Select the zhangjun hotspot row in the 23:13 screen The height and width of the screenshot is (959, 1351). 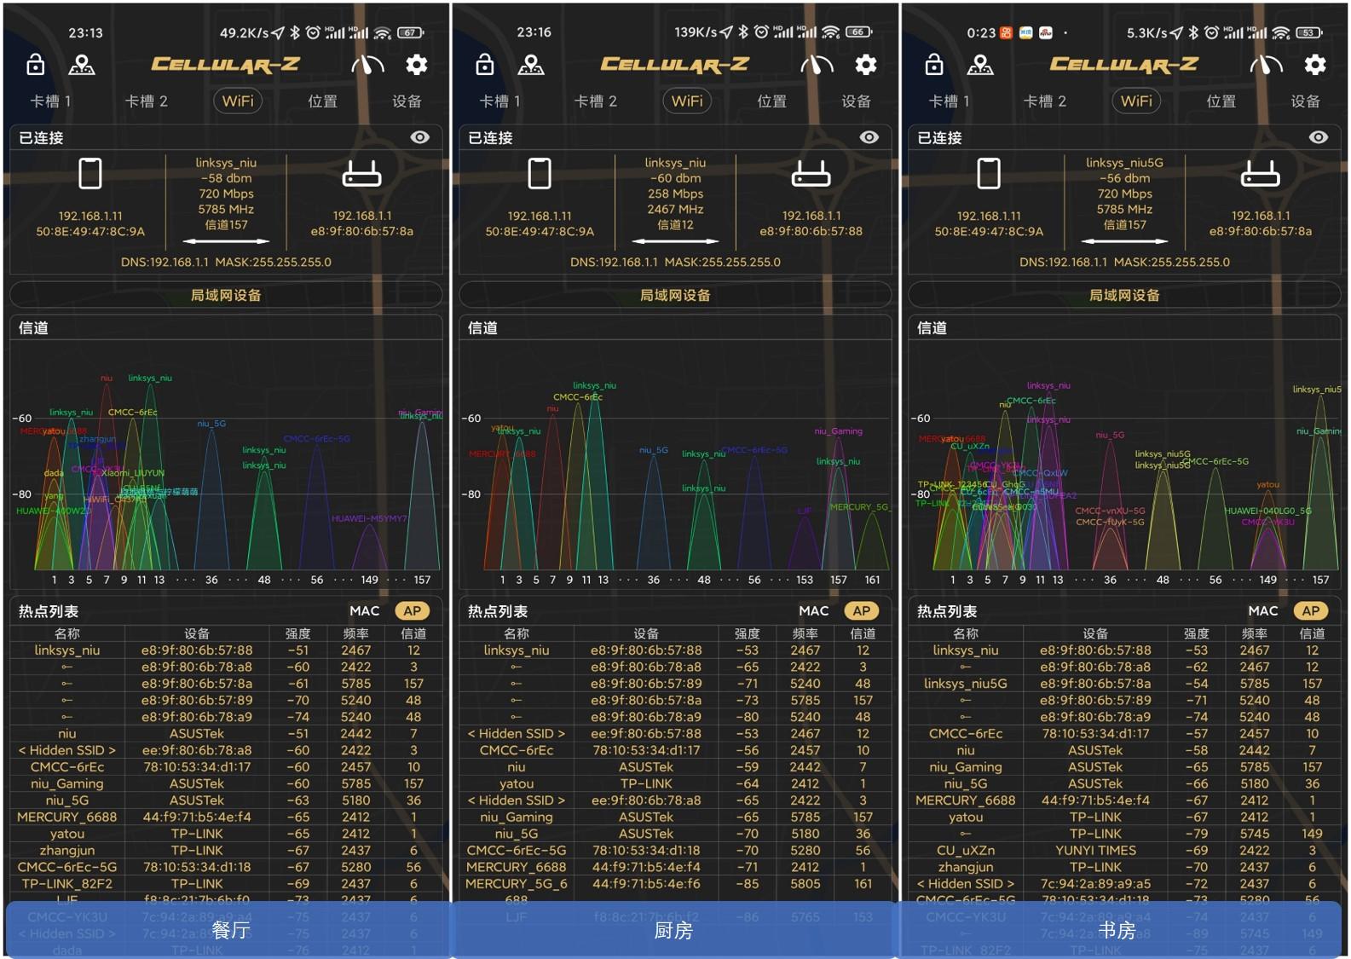point(226,850)
